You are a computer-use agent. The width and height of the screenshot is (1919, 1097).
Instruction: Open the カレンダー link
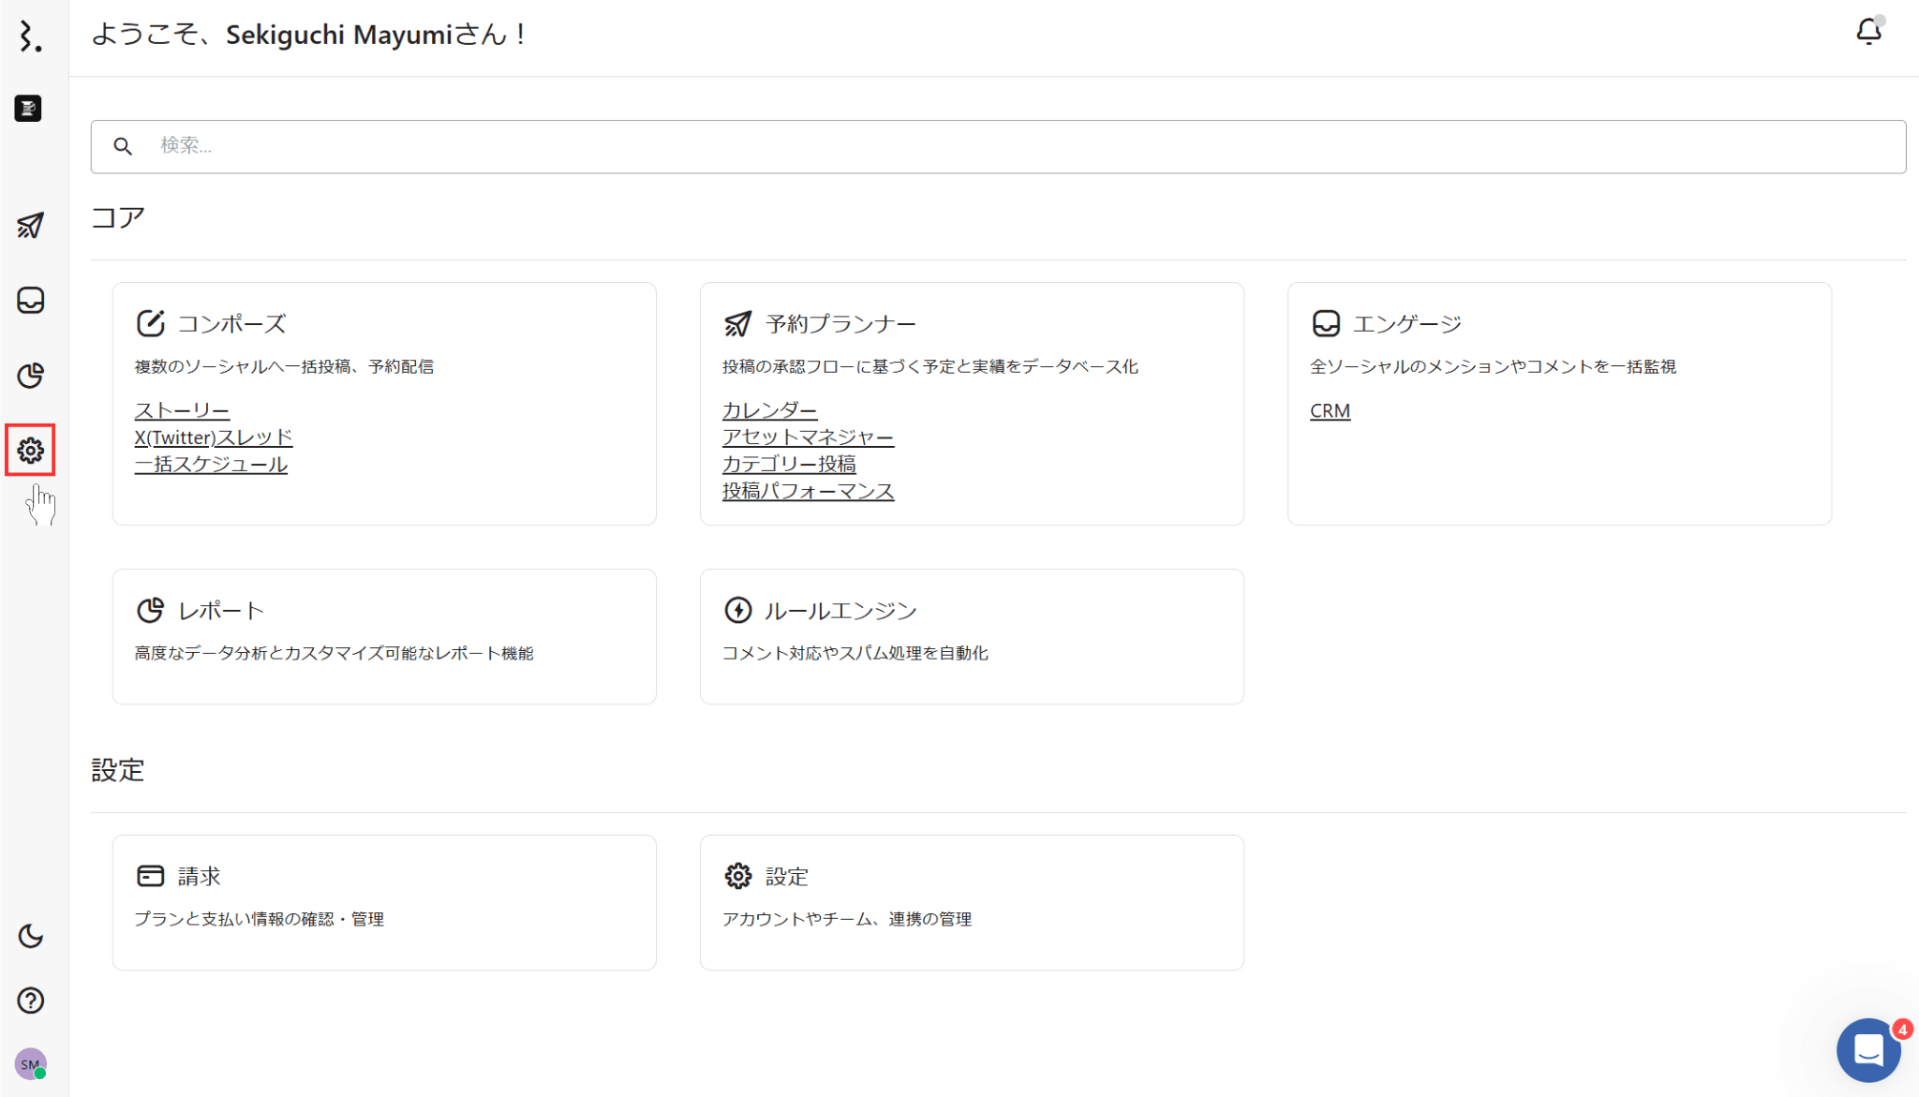[x=769, y=410]
